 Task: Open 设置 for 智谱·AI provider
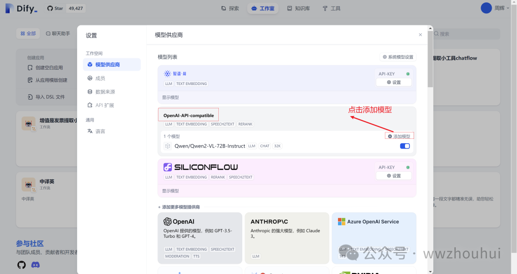pyautogui.click(x=393, y=82)
